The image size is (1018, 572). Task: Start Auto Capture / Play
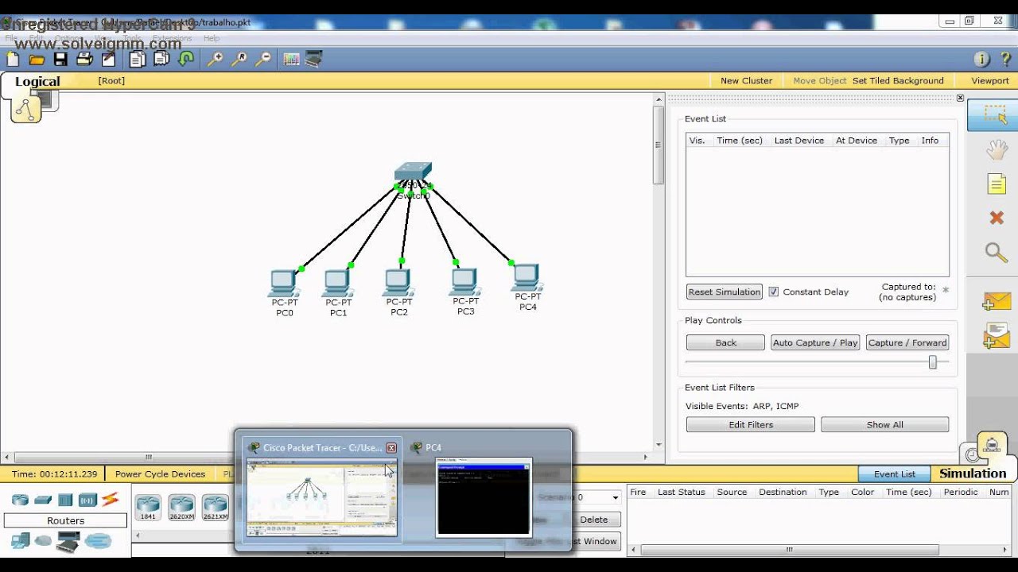click(815, 342)
